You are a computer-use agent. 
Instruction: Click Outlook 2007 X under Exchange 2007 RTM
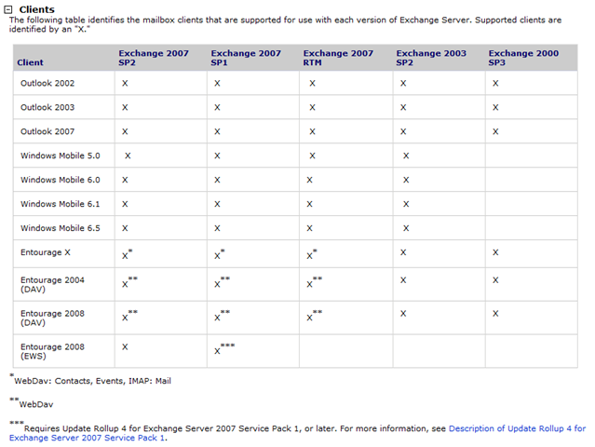[312, 131]
